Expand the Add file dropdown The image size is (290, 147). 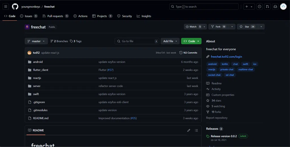tap(170, 41)
